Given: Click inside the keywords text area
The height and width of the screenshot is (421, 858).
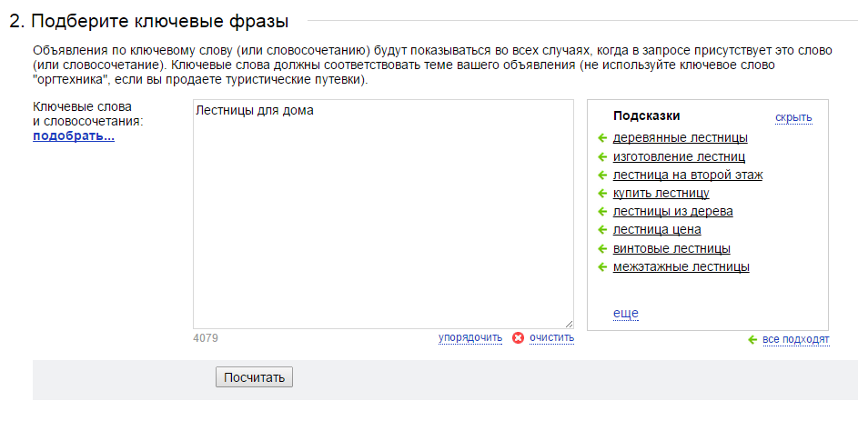Looking at the screenshot, I should coord(383,214).
